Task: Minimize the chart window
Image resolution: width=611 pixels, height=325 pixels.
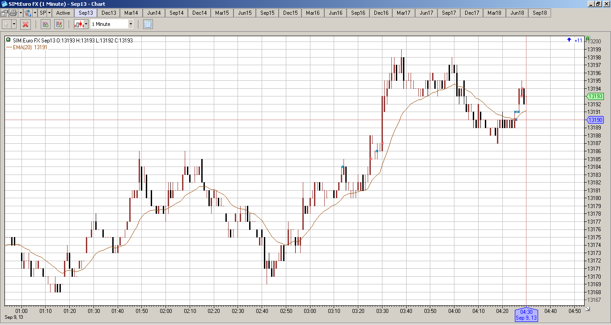Action: tap(591, 4)
